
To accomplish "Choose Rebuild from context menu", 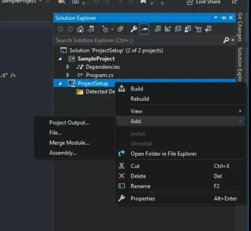I will [140, 99].
